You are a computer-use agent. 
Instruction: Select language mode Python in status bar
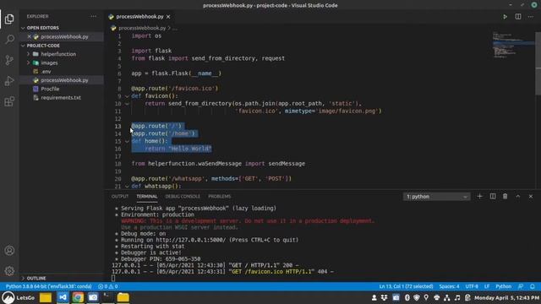tap(504, 286)
